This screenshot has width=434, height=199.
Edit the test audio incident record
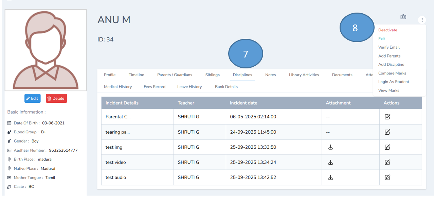tap(387, 177)
